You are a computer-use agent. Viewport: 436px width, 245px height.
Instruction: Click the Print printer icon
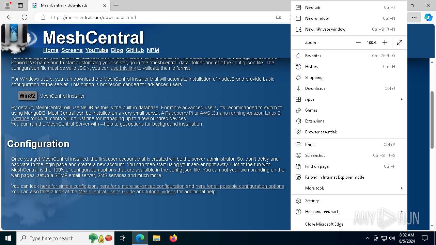point(298,144)
